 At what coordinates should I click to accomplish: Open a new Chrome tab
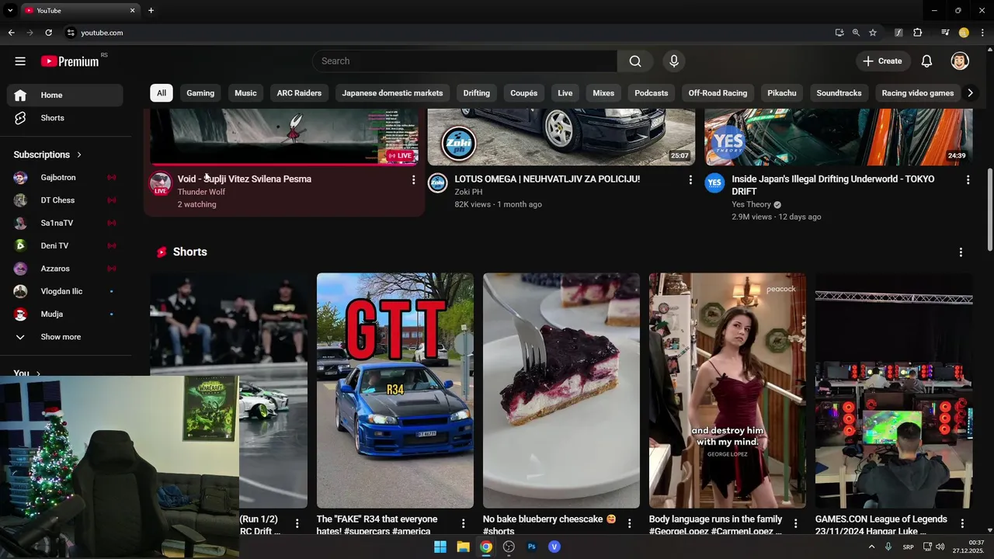click(151, 10)
